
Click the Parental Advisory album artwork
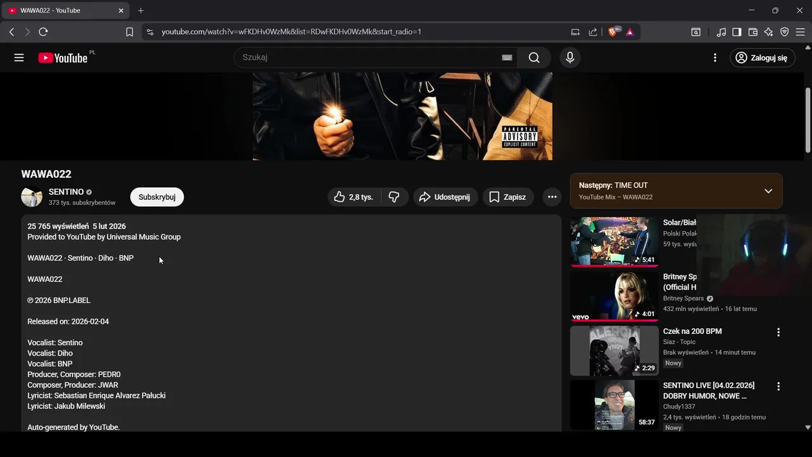point(402,116)
